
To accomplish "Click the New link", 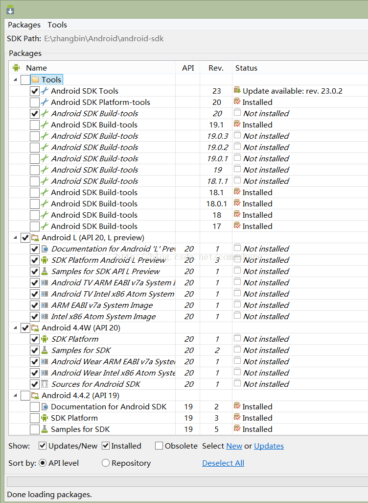I will [234, 446].
